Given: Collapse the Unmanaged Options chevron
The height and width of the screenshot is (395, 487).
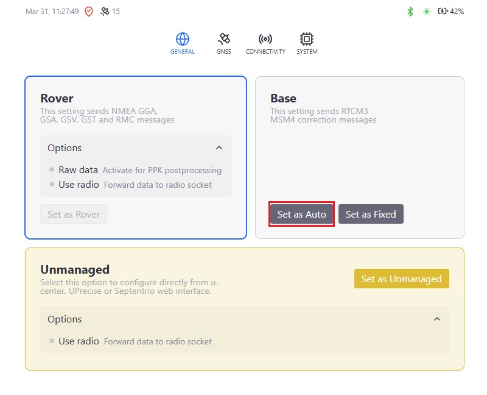Looking at the screenshot, I should [x=436, y=319].
